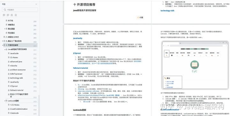The image size is (230, 116).
Task: Click the second icon in the bookmark toolbar
Action: click(8, 15)
